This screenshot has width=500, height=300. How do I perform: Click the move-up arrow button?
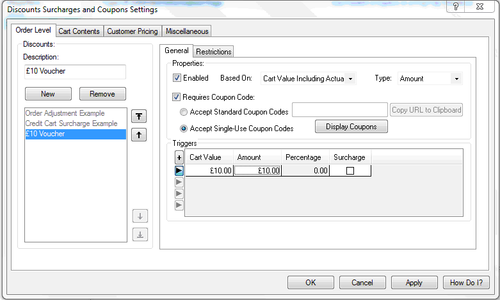tap(140, 134)
